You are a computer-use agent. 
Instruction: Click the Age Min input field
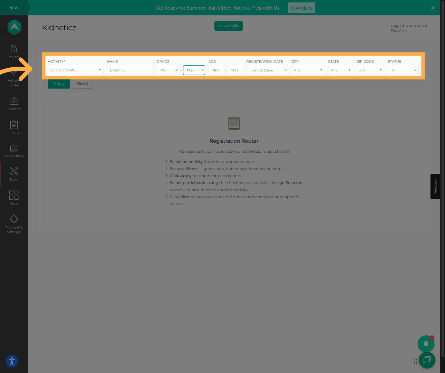[x=216, y=70]
